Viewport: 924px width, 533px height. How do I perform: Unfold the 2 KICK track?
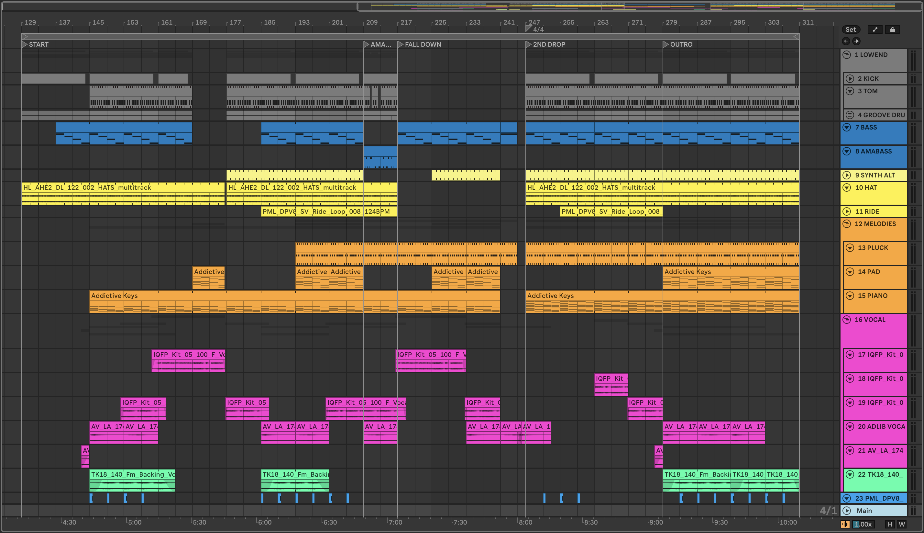(850, 79)
